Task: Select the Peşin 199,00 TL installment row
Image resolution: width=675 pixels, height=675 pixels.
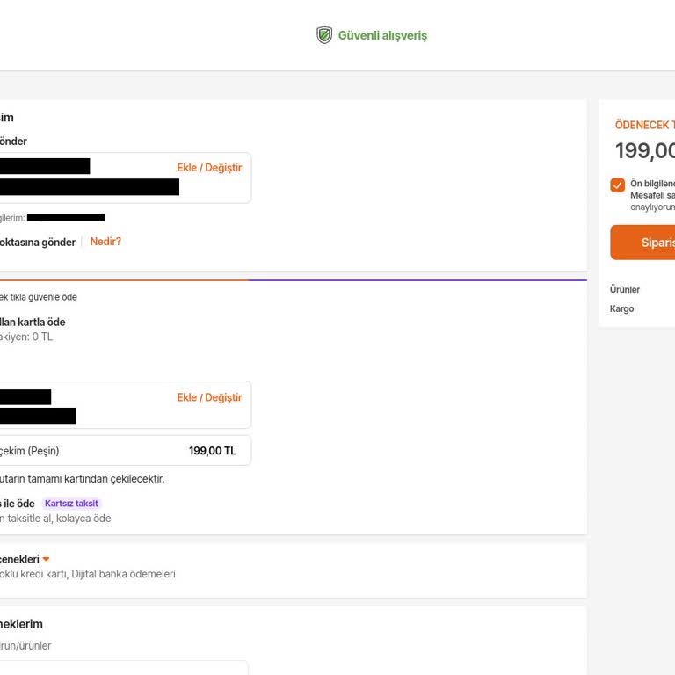Action: pos(123,451)
